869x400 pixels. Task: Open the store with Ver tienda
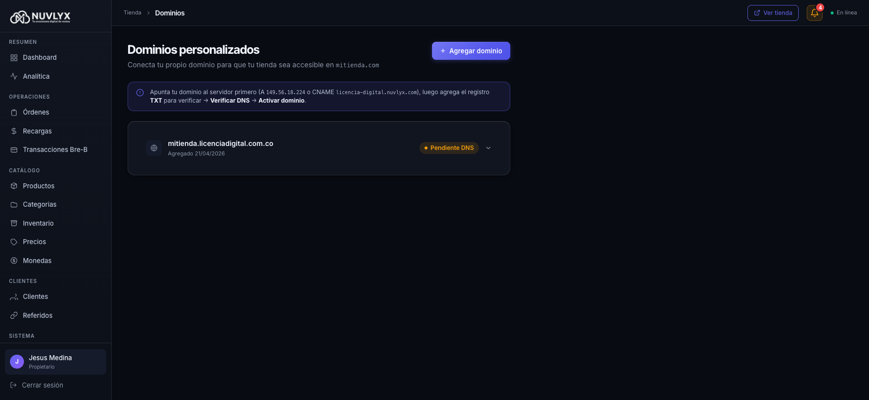[x=773, y=12]
